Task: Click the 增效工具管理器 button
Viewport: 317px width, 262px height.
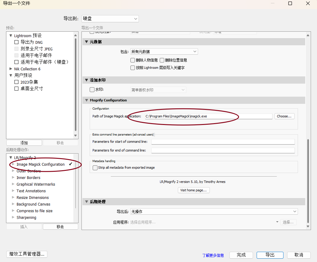Action: pos(27,254)
